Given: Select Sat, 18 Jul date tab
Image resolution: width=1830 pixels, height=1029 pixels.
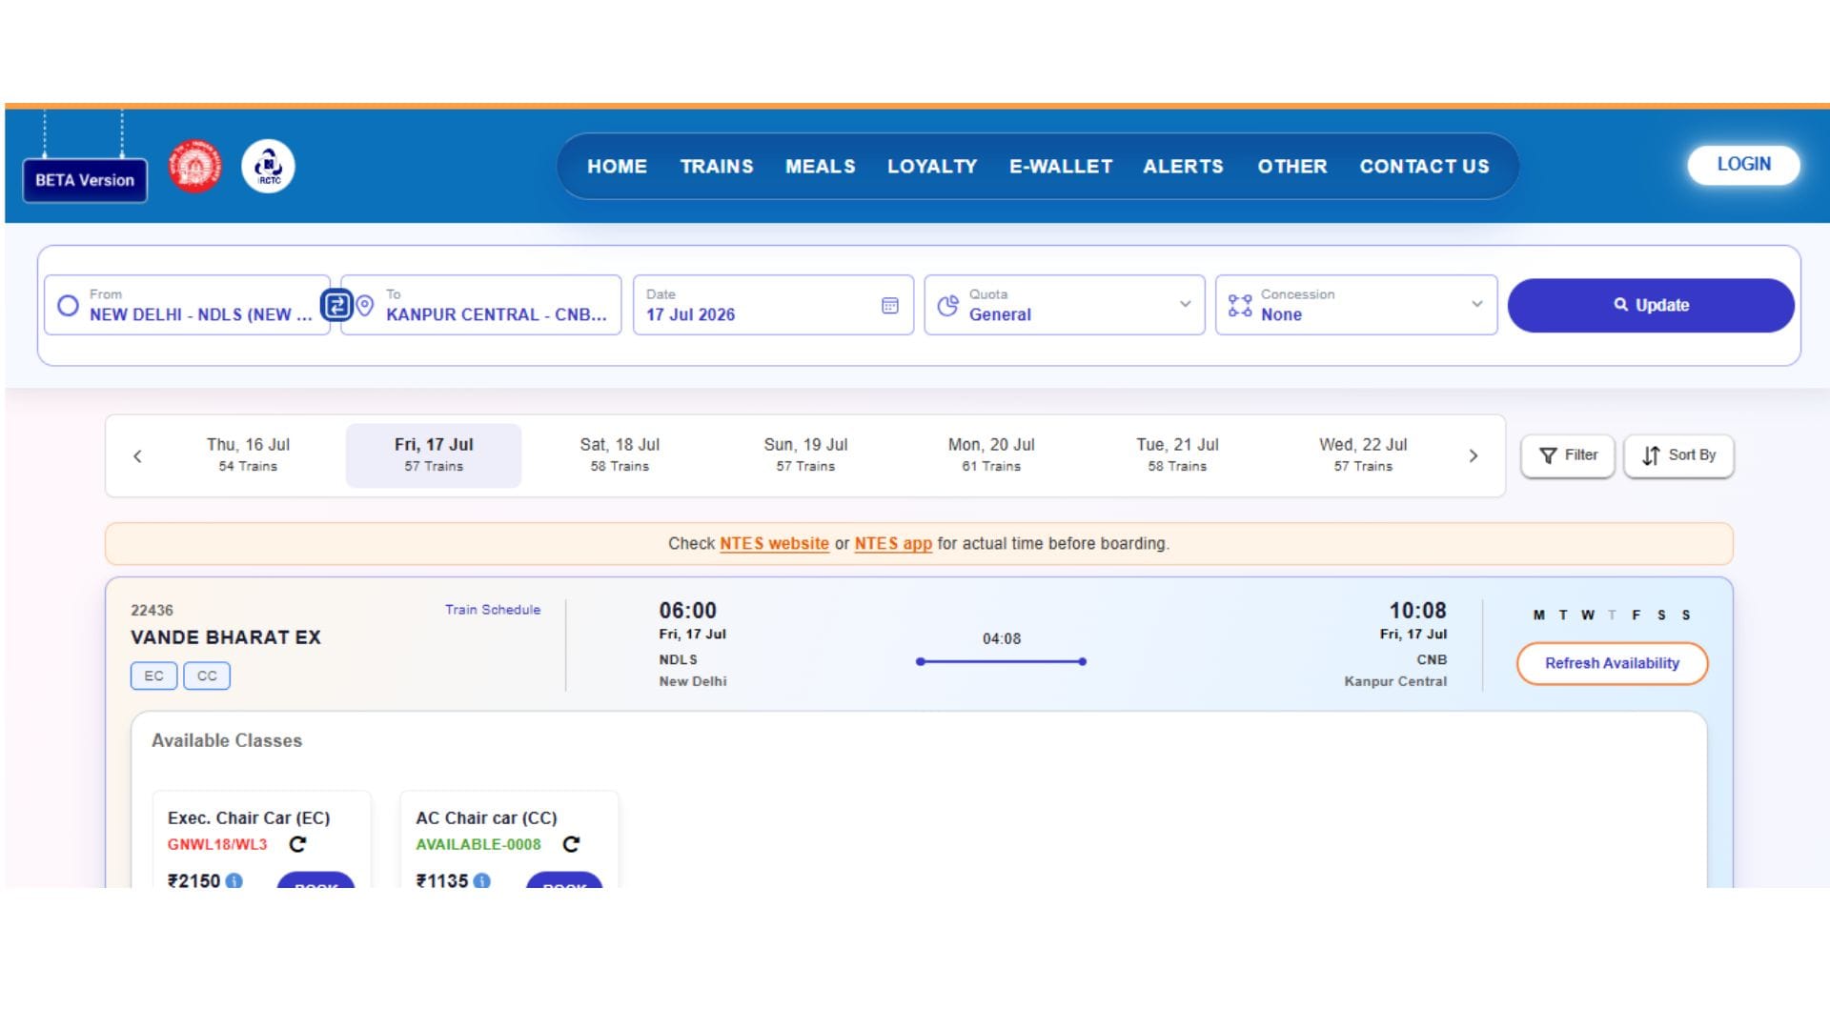Looking at the screenshot, I should pos(620,454).
